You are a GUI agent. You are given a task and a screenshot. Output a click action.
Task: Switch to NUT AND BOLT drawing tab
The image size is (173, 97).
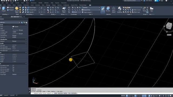(x=15, y=17)
